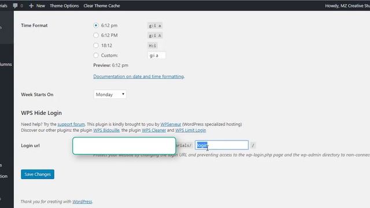Select the Custom time format radio
The width and height of the screenshot is (370, 208).
tap(96, 55)
